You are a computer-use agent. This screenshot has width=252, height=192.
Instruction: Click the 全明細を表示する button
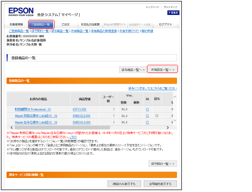coord(160,184)
